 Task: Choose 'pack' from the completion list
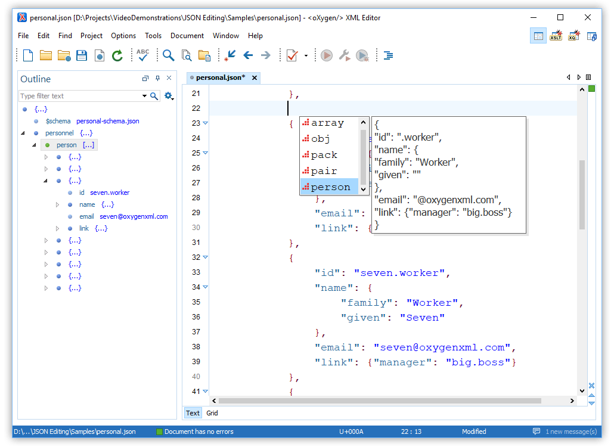tap(329, 155)
